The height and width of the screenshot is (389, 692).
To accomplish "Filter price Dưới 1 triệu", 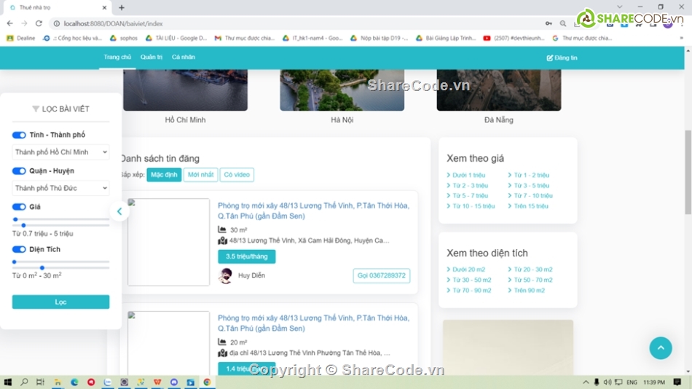I will 468,176.
